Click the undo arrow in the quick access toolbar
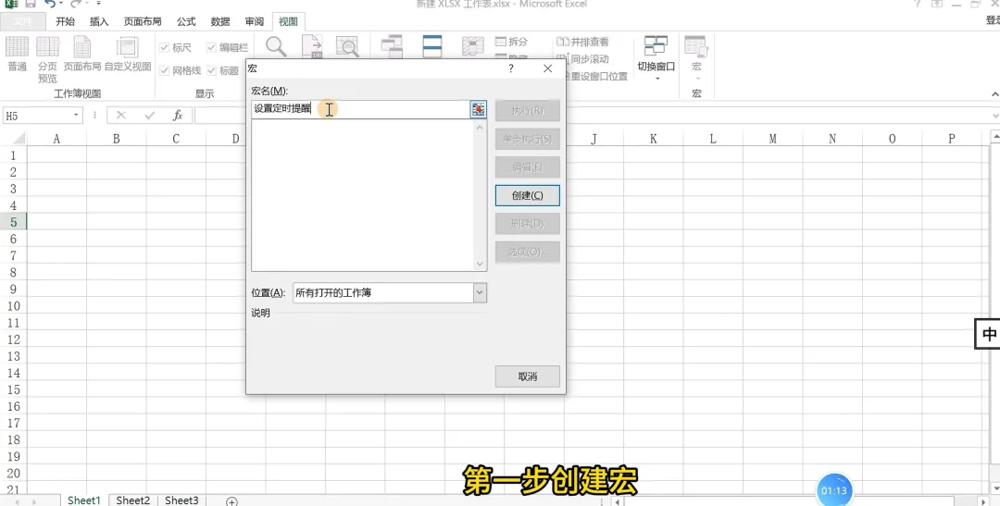The image size is (1000, 506). (x=50, y=4)
